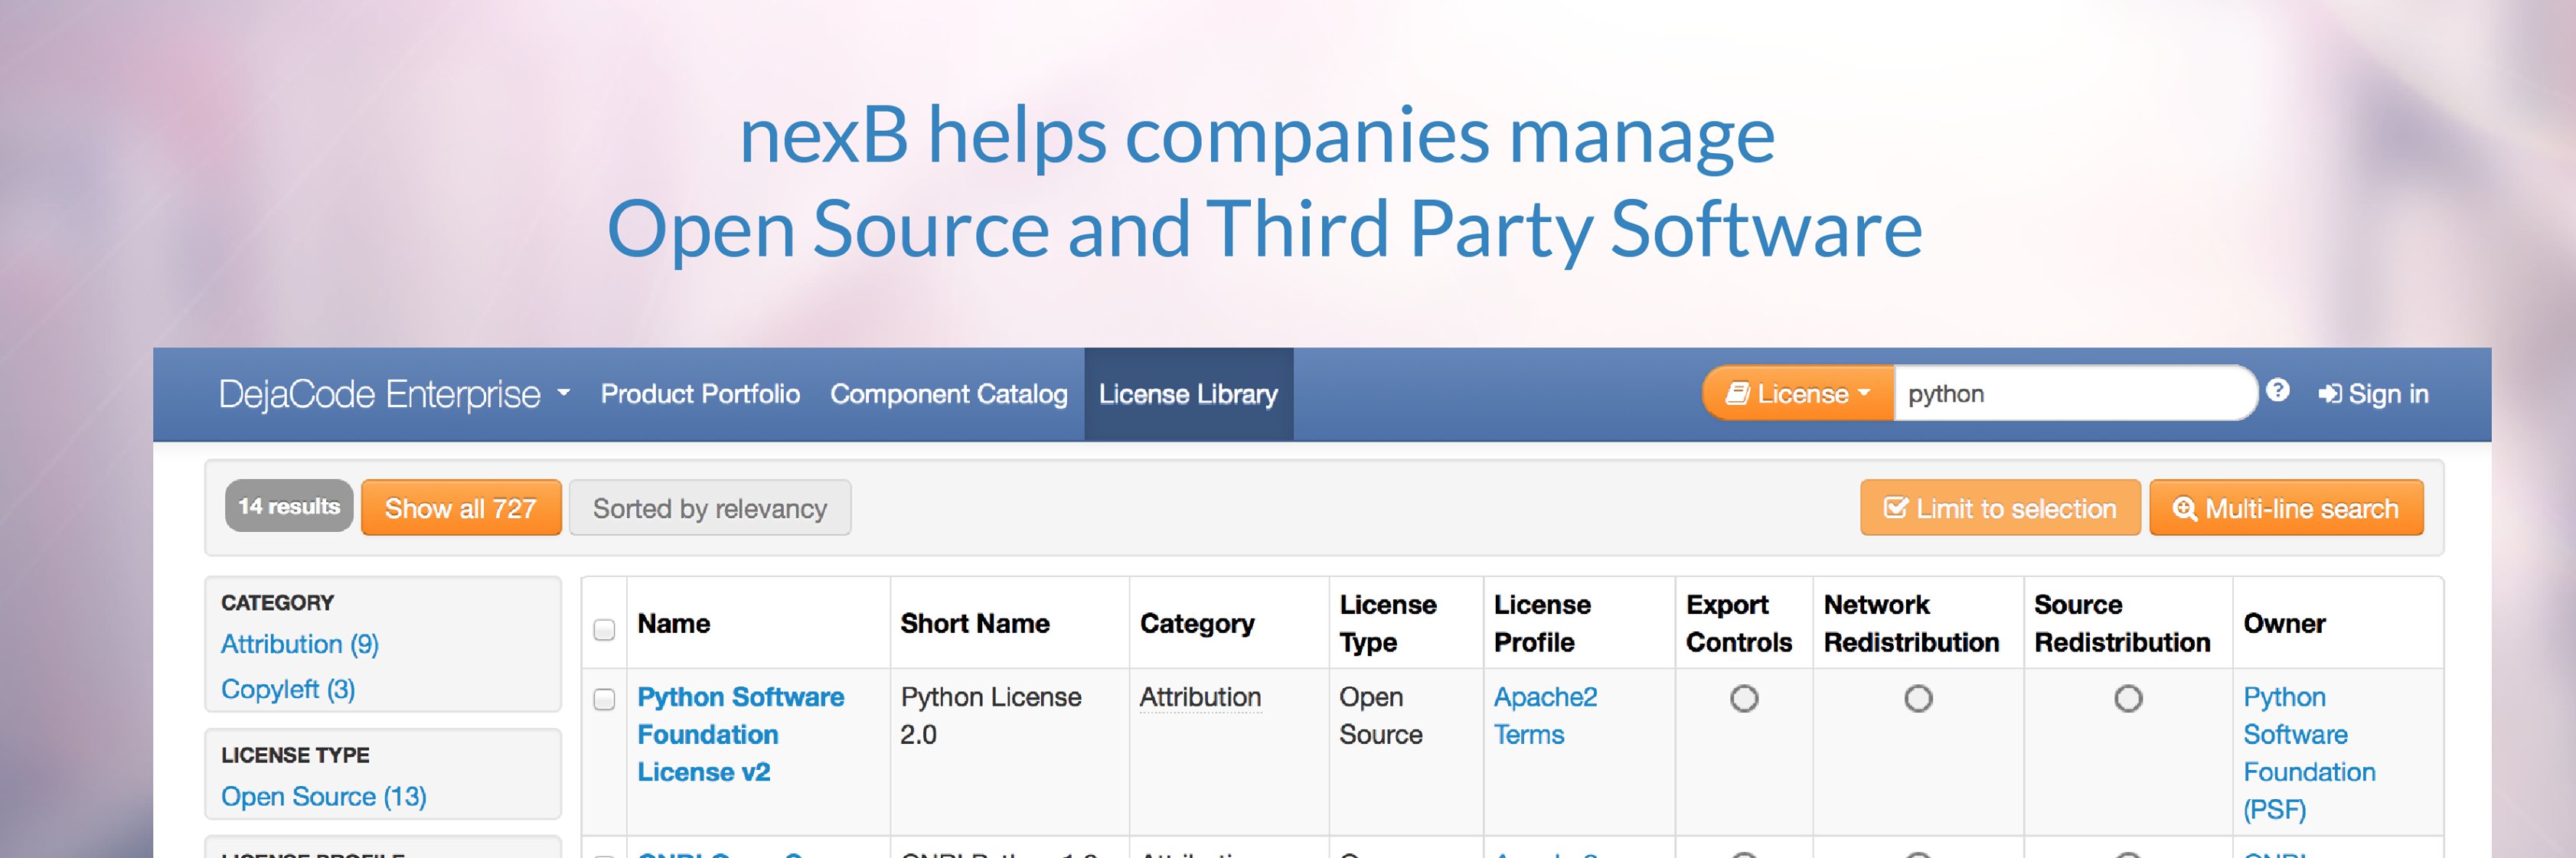The image size is (2576, 858).
Task: Select the License Library tab
Action: [1188, 394]
